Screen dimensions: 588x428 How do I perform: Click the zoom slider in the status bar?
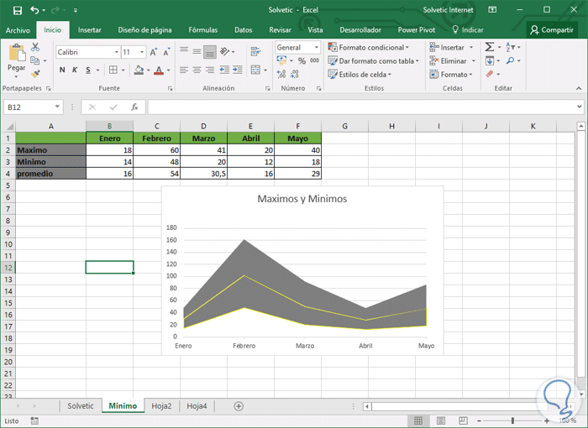coord(512,420)
